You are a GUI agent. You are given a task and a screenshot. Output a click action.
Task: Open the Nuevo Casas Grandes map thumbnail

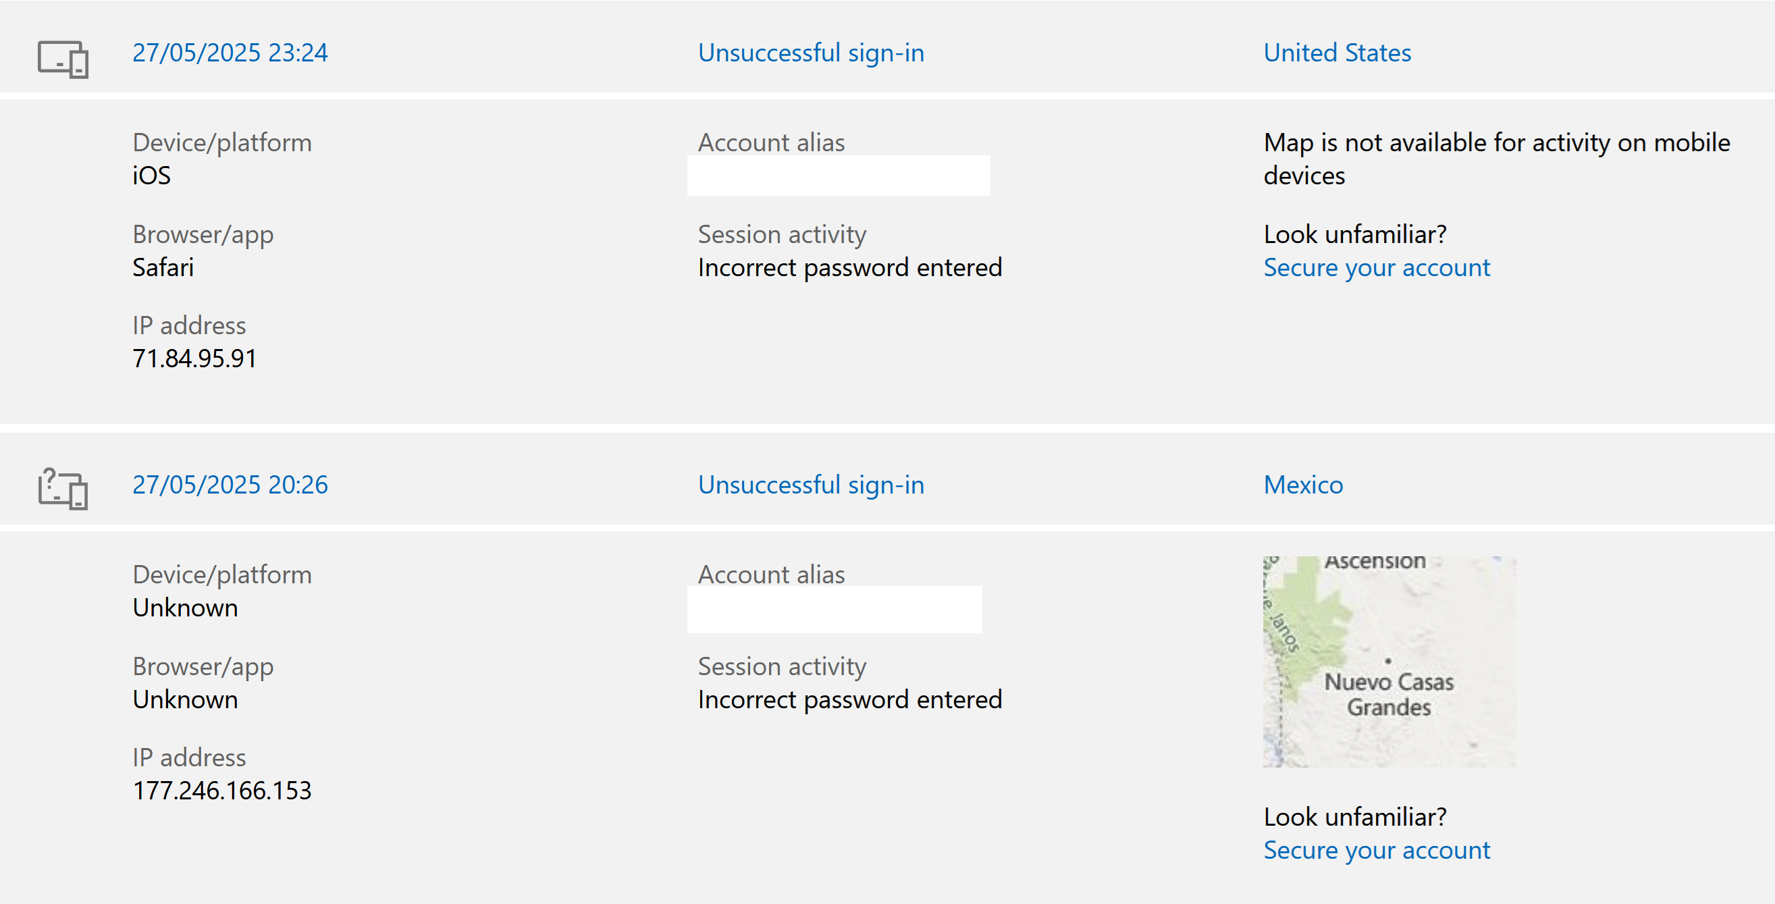[1389, 662]
